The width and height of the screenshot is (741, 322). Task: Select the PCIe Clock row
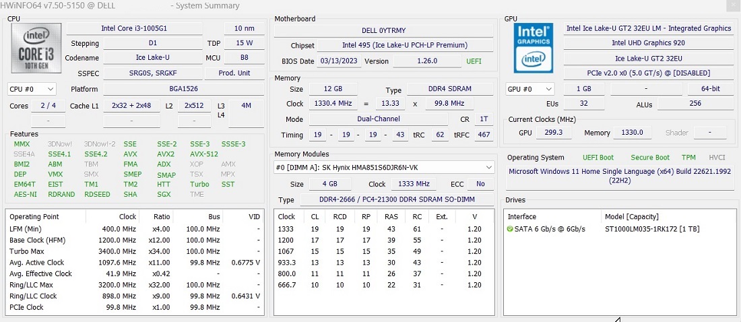(135, 307)
